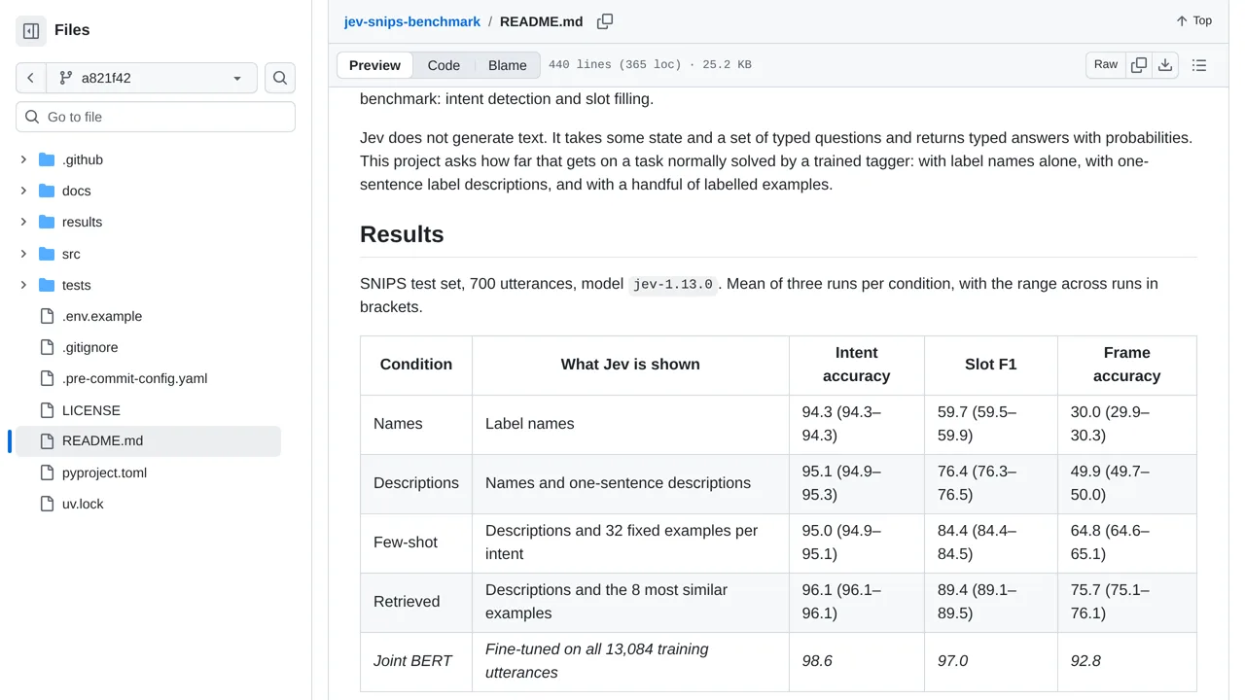The width and height of the screenshot is (1245, 700).
Task: Open the .gitignore file
Action: [x=89, y=347]
